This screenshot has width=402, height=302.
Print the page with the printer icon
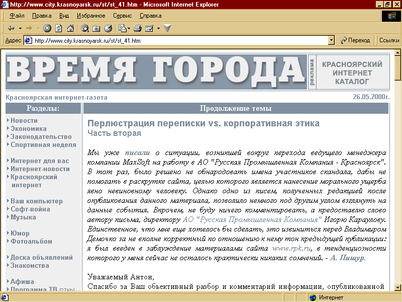138,28
